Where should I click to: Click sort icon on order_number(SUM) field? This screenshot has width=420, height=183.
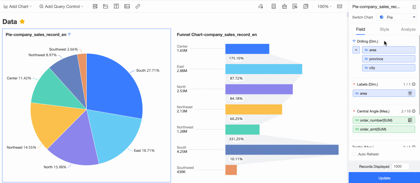pos(410,120)
